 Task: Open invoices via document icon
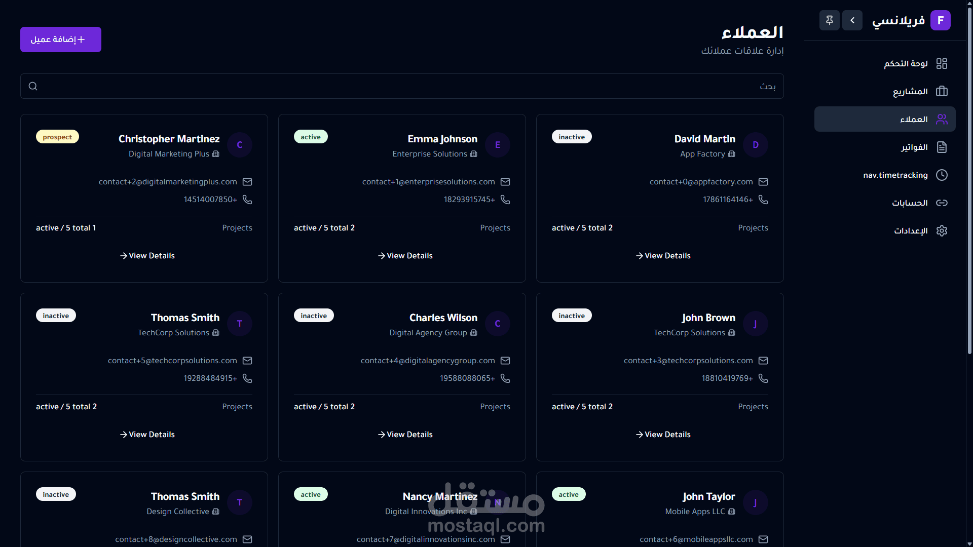click(942, 147)
